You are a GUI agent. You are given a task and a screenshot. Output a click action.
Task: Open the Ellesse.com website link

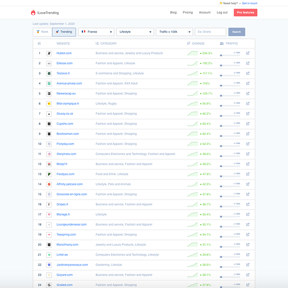pos(64,63)
